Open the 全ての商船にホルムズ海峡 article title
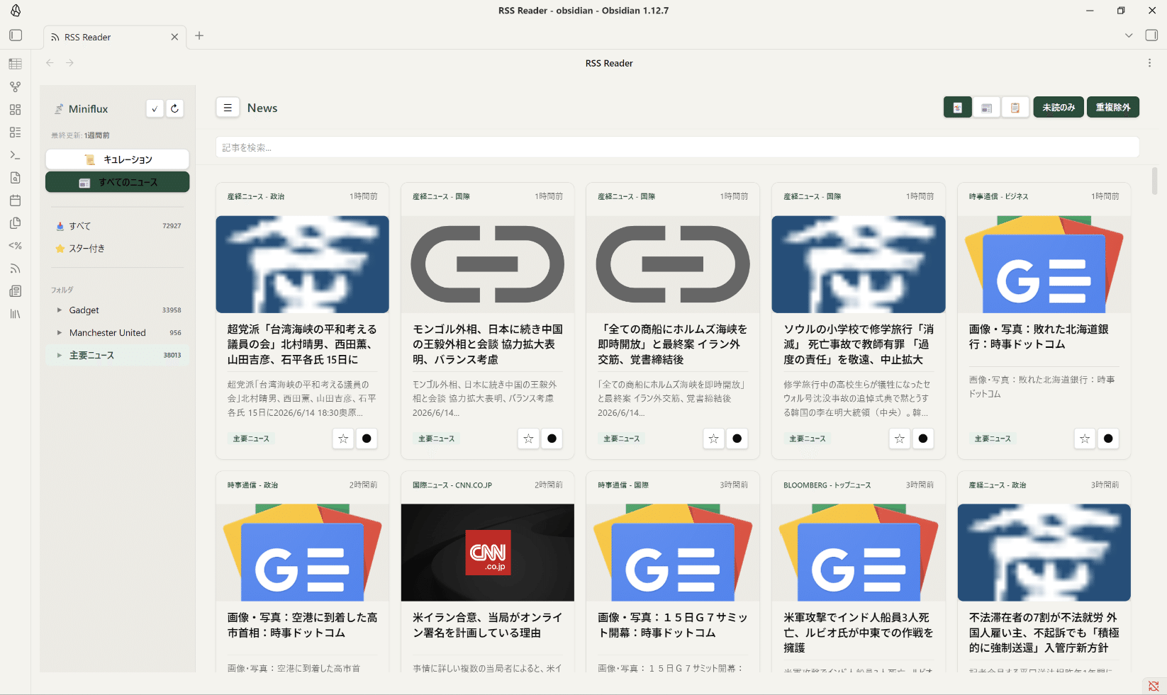1167x695 pixels. point(673,344)
